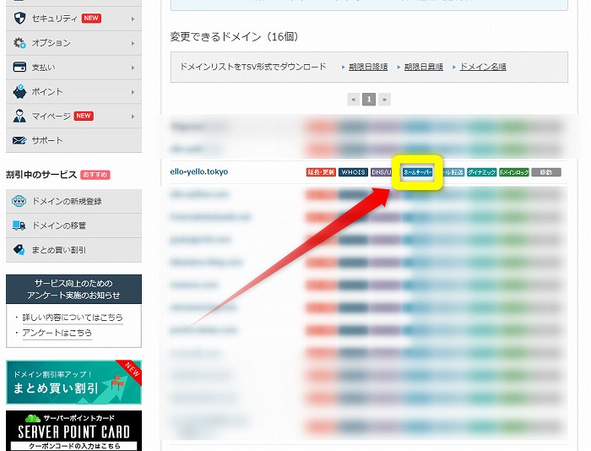Click the tag icon beside まとめ買い割引
Viewport: 591px width, 451px height.
(19, 250)
